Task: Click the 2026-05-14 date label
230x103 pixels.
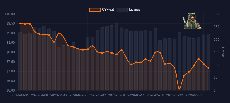Action: pos(136,95)
